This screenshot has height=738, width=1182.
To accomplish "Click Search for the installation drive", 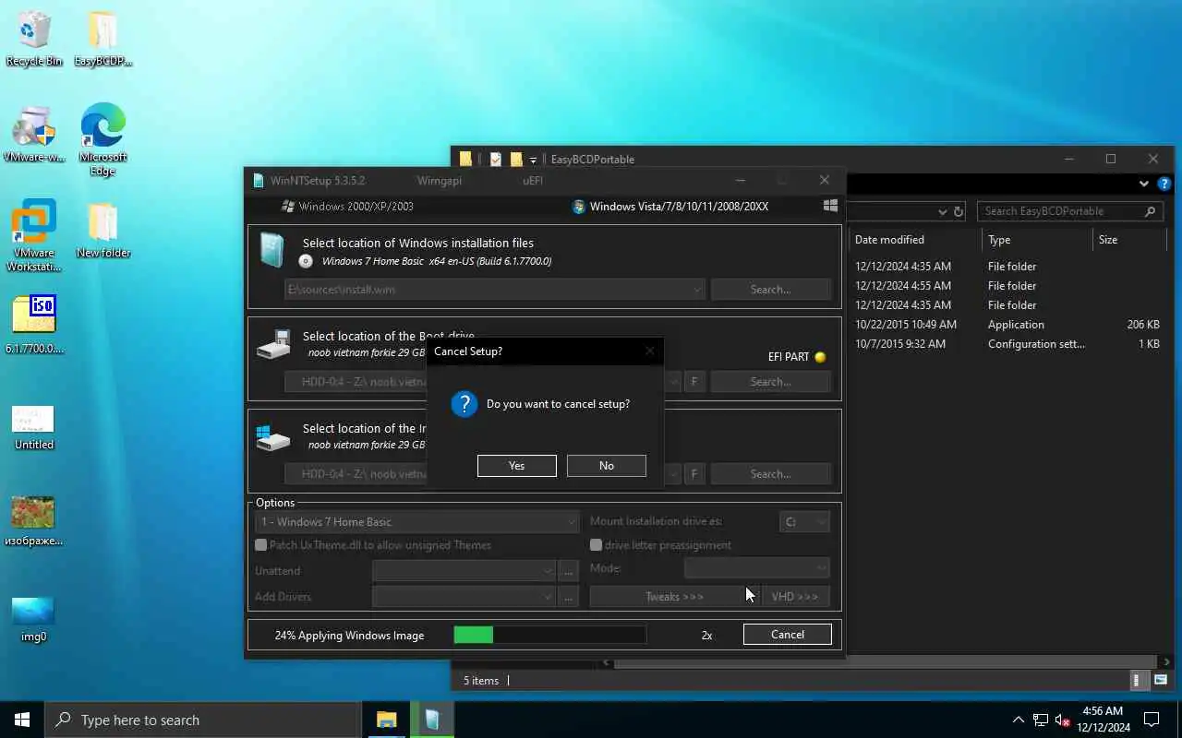I will (770, 474).
